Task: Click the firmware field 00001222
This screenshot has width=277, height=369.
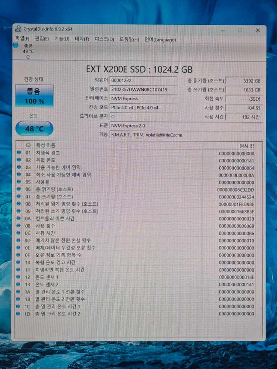Action: (x=143, y=80)
